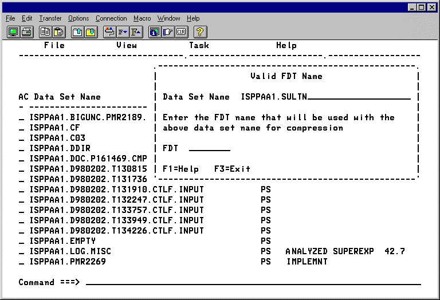Click the decrease font size icon
The height and width of the screenshot is (300, 440).
point(122,32)
